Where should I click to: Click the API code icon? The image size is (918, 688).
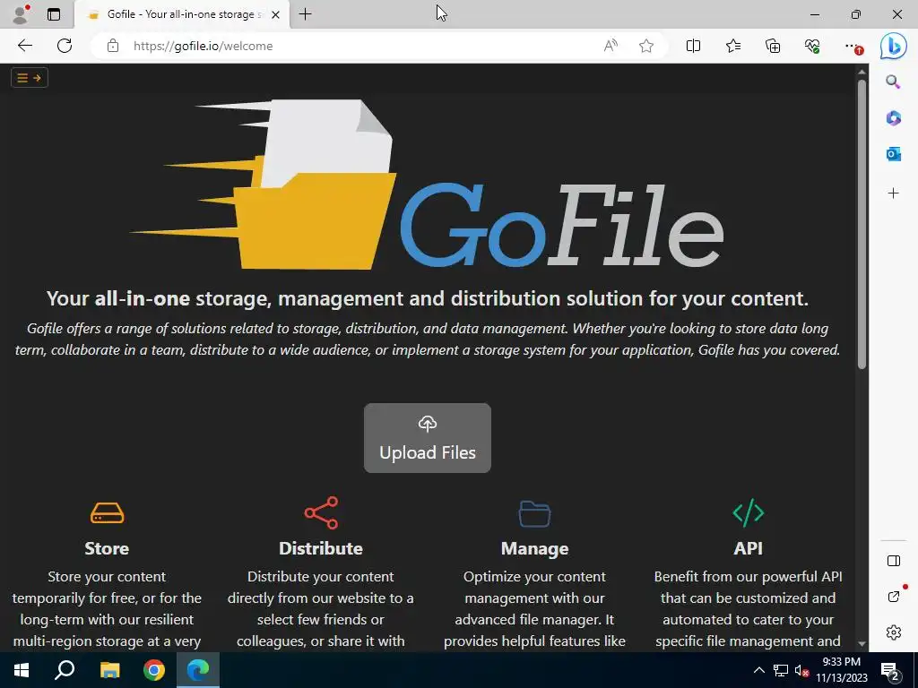click(749, 512)
